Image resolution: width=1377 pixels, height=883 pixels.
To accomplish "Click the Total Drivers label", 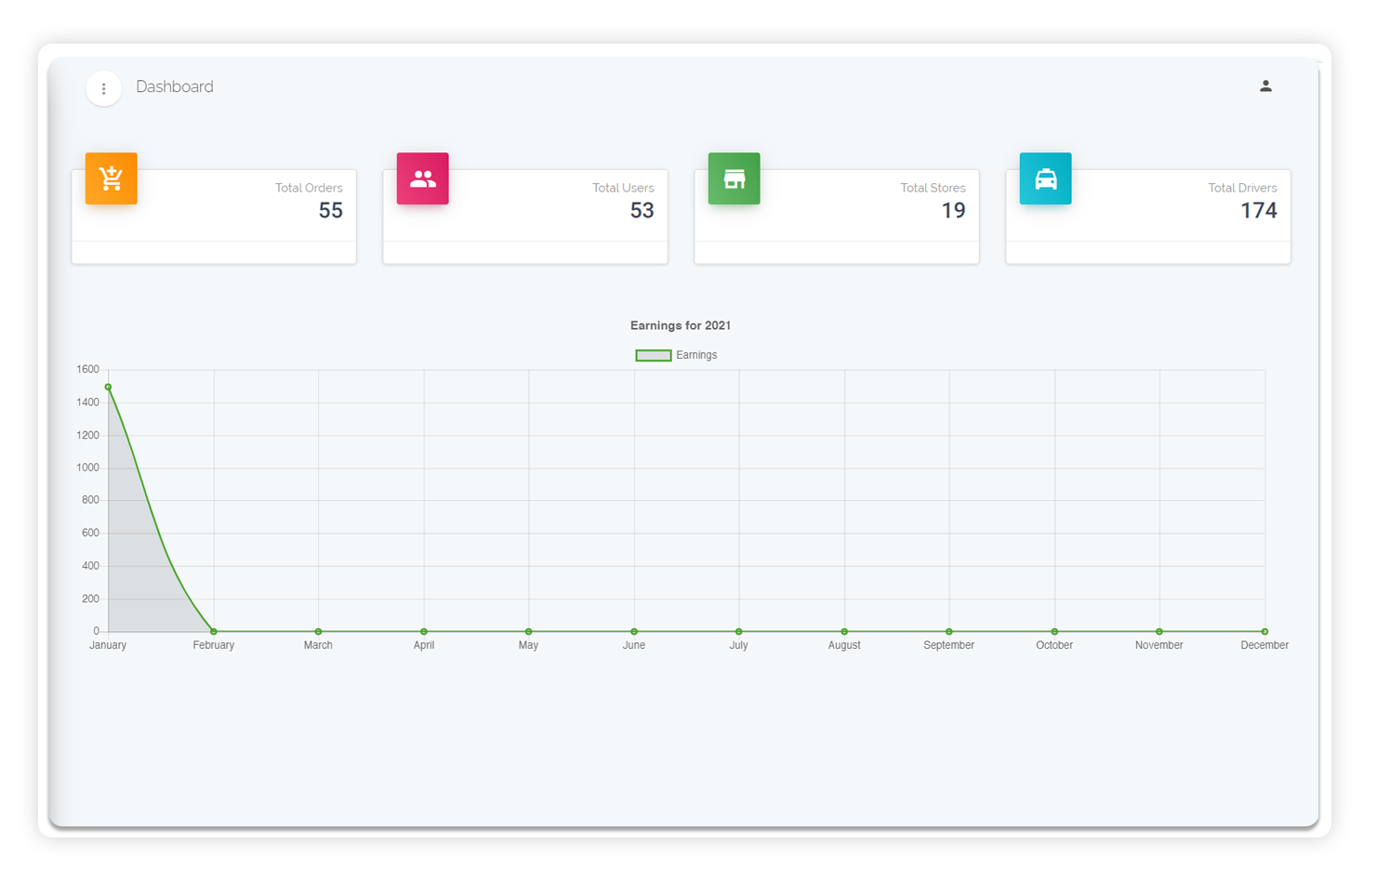I will click(1242, 188).
